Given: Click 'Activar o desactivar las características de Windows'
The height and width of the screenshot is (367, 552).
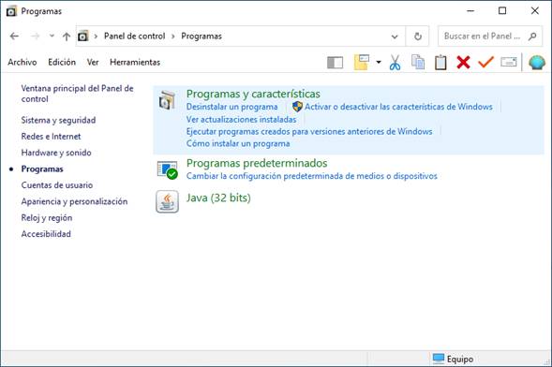Looking at the screenshot, I should [x=398, y=107].
